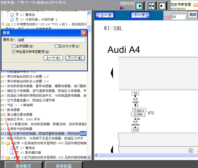The image size is (198, 168).
Task: Close the 查找 dialog with red X
Action: point(84,33)
